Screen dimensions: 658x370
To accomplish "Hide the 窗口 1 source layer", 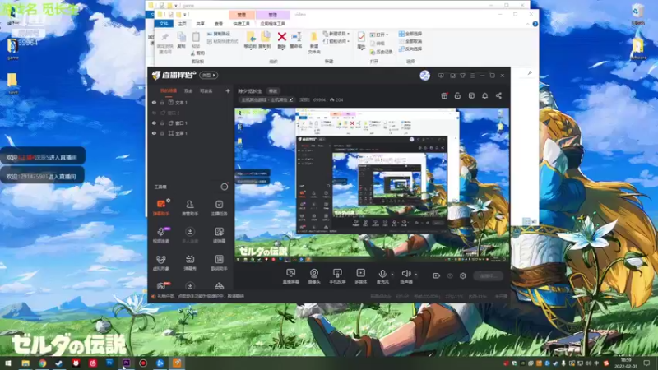I will click(154, 123).
